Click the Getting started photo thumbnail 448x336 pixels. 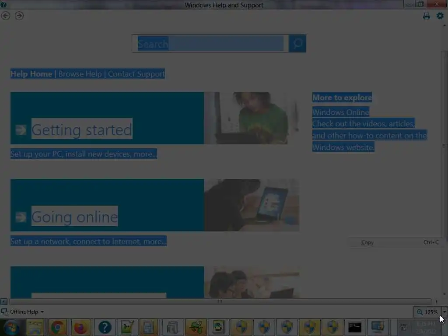coord(252,118)
